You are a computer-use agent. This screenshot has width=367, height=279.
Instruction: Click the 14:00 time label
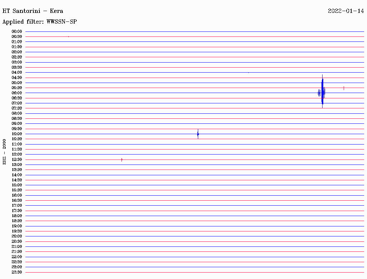[17, 175]
